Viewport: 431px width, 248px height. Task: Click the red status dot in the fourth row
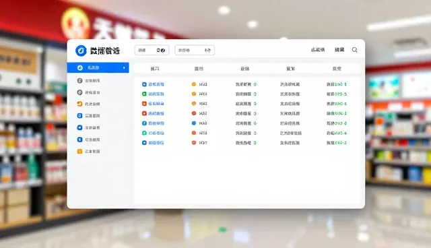(194, 113)
